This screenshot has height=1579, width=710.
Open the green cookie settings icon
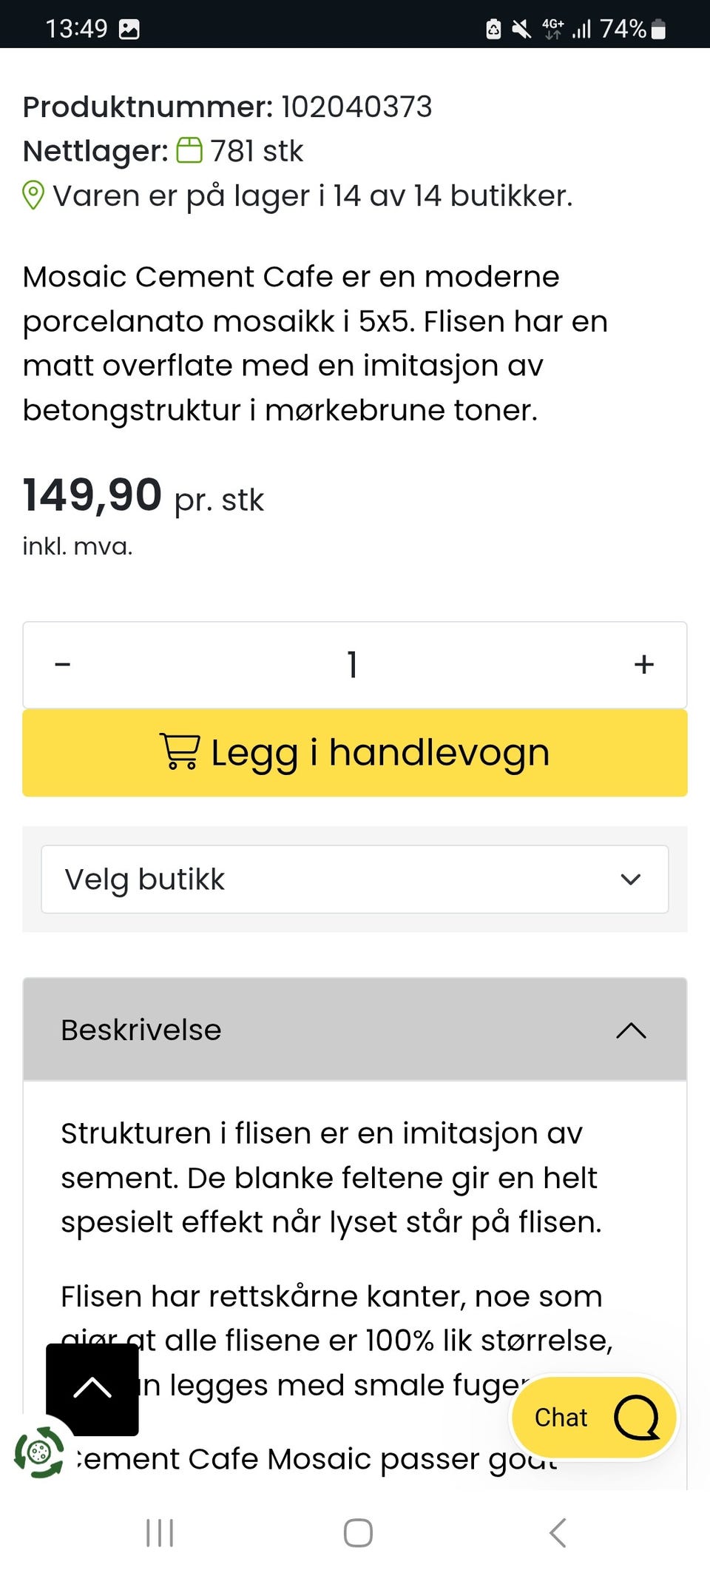point(39,1452)
